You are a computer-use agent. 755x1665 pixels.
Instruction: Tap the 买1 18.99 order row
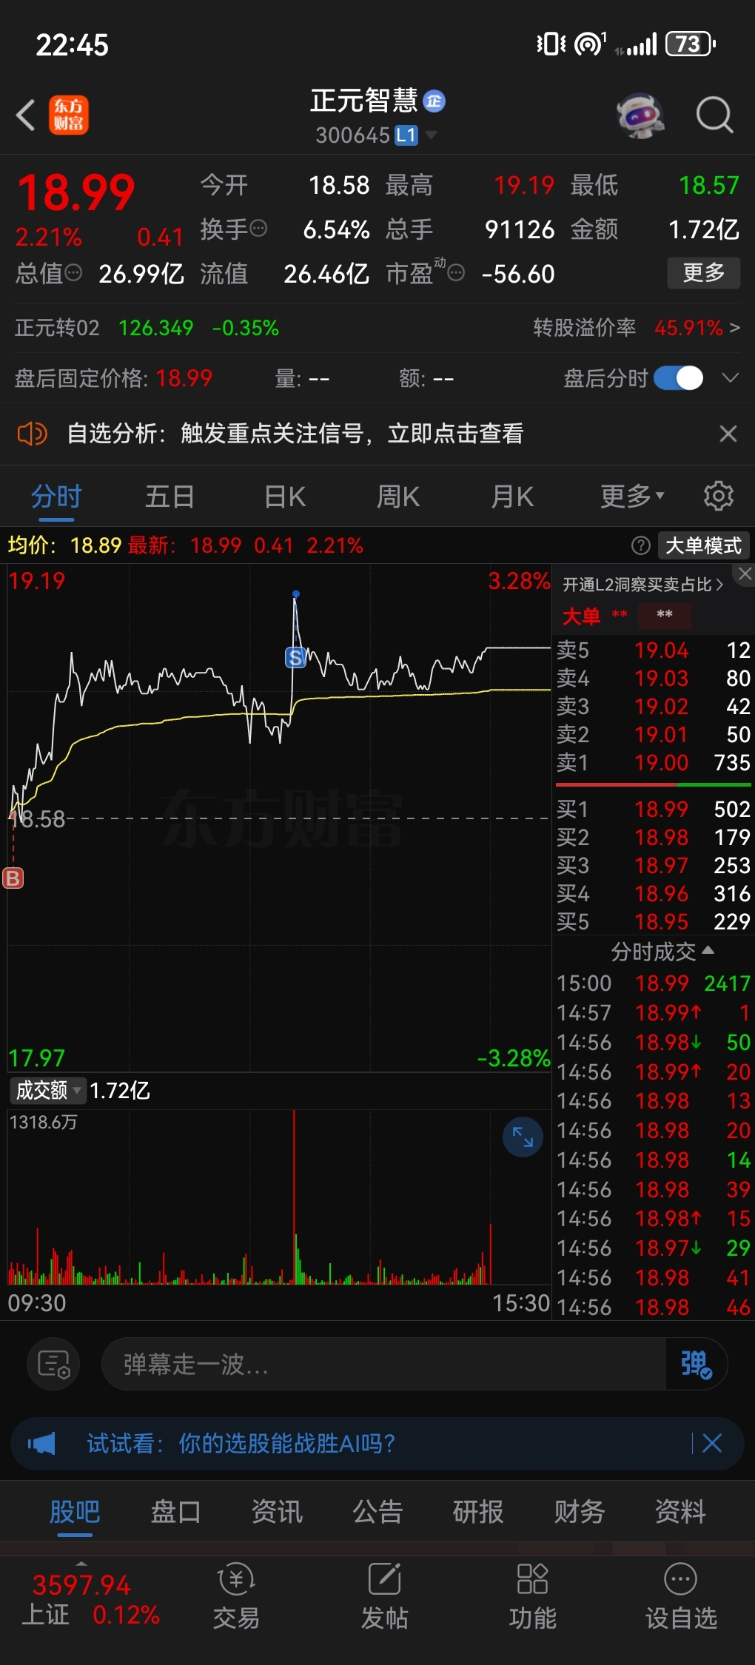click(x=654, y=809)
